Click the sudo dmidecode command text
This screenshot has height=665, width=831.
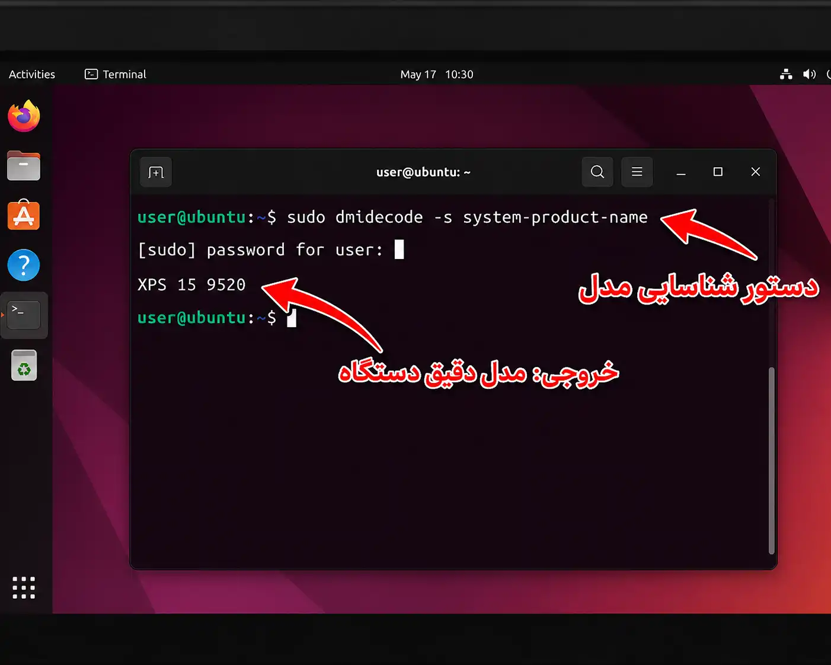[x=467, y=218]
